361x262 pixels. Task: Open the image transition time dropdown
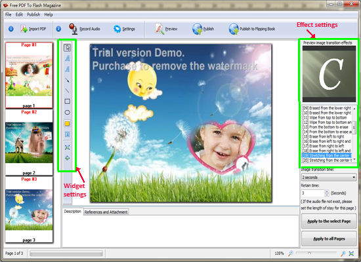coord(329,178)
